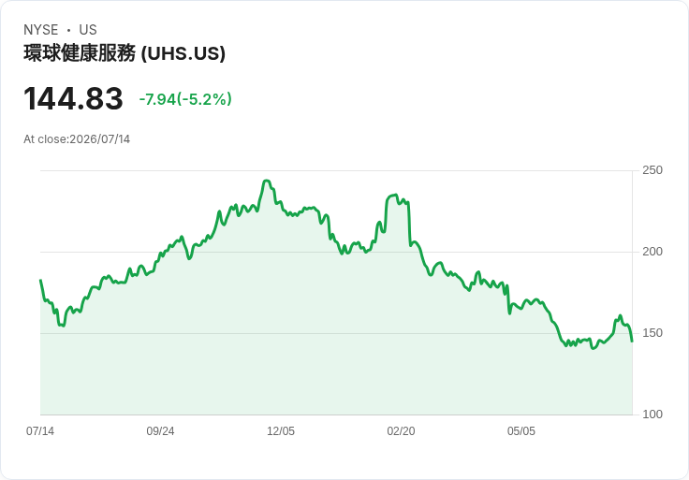Click the 150 y-axis price label
This screenshot has width=689, height=480.
point(652,333)
